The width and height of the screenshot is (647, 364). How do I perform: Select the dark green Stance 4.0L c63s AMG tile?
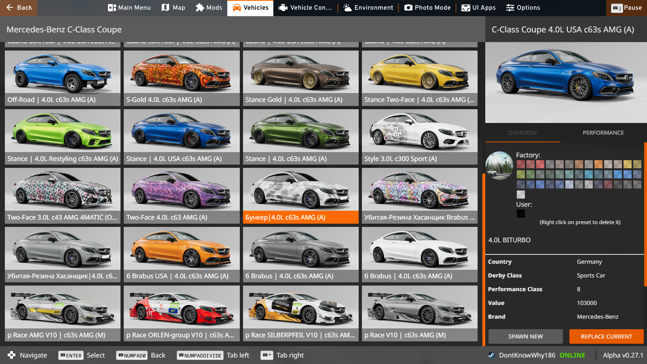pos(301,137)
